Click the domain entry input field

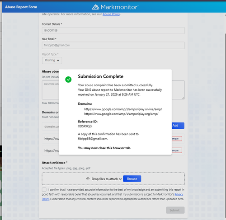pos(51,126)
